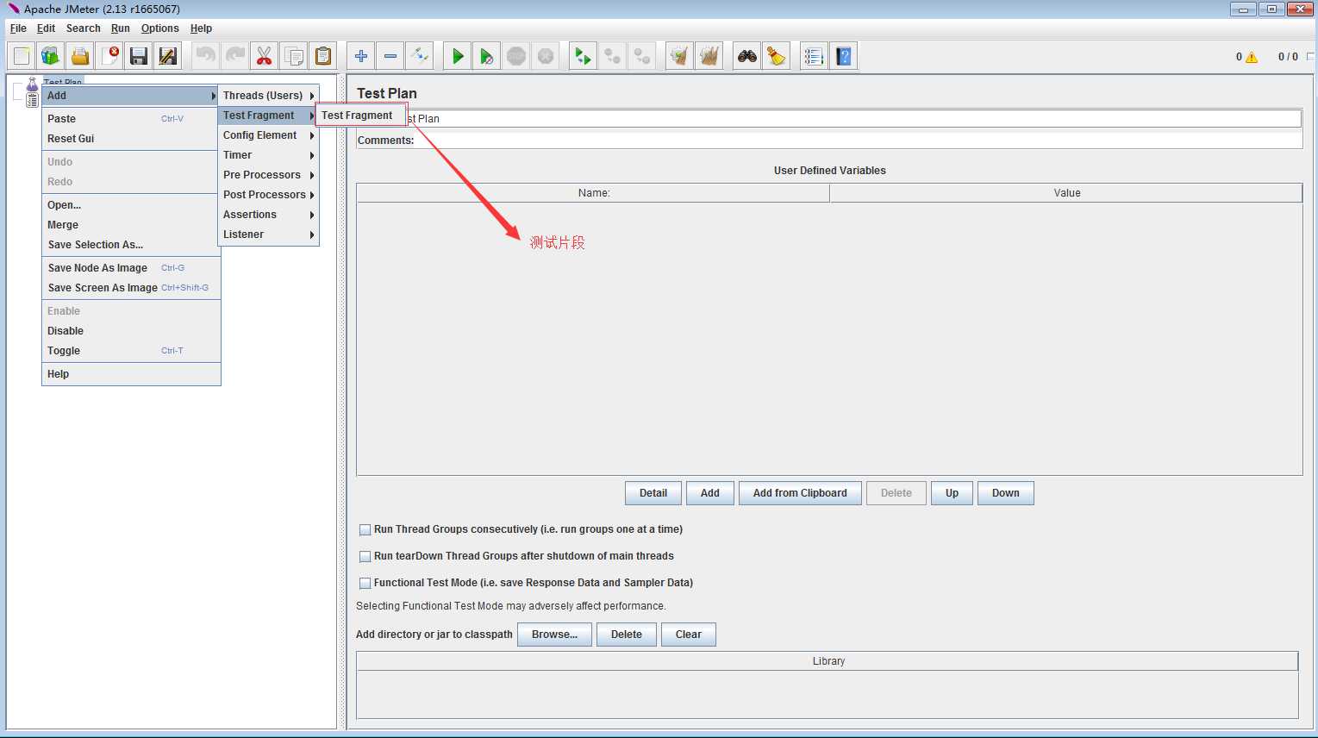Click the Cut scissors icon
Viewport: 1318px width, 738px height.
(265, 56)
